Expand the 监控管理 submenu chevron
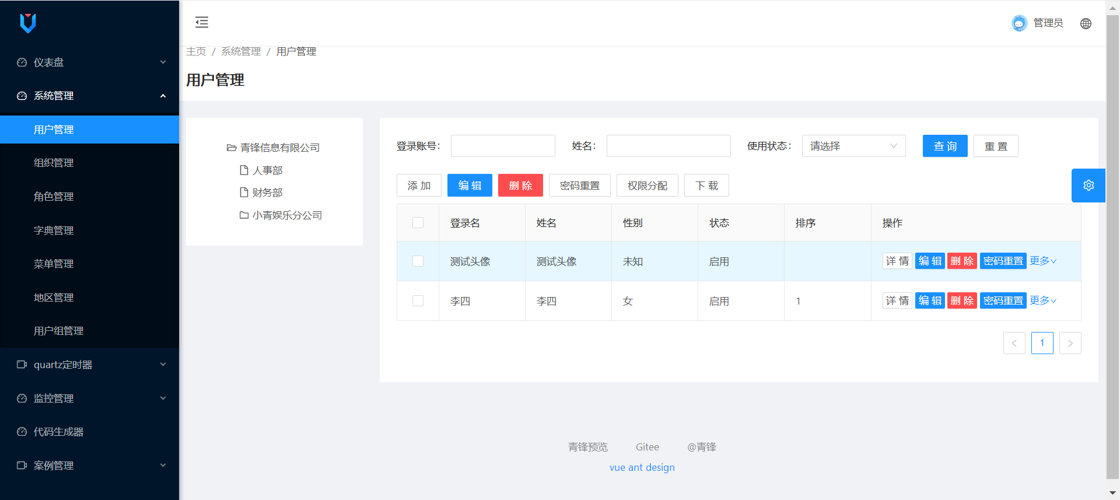This screenshot has height=500, width=1120. pyautogui.click(x=163, y=398)
